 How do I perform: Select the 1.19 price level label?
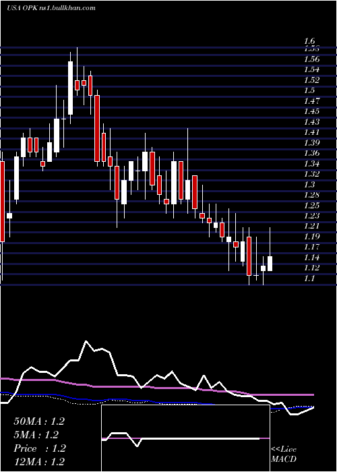pyautogui.click(x=312, y=237)
